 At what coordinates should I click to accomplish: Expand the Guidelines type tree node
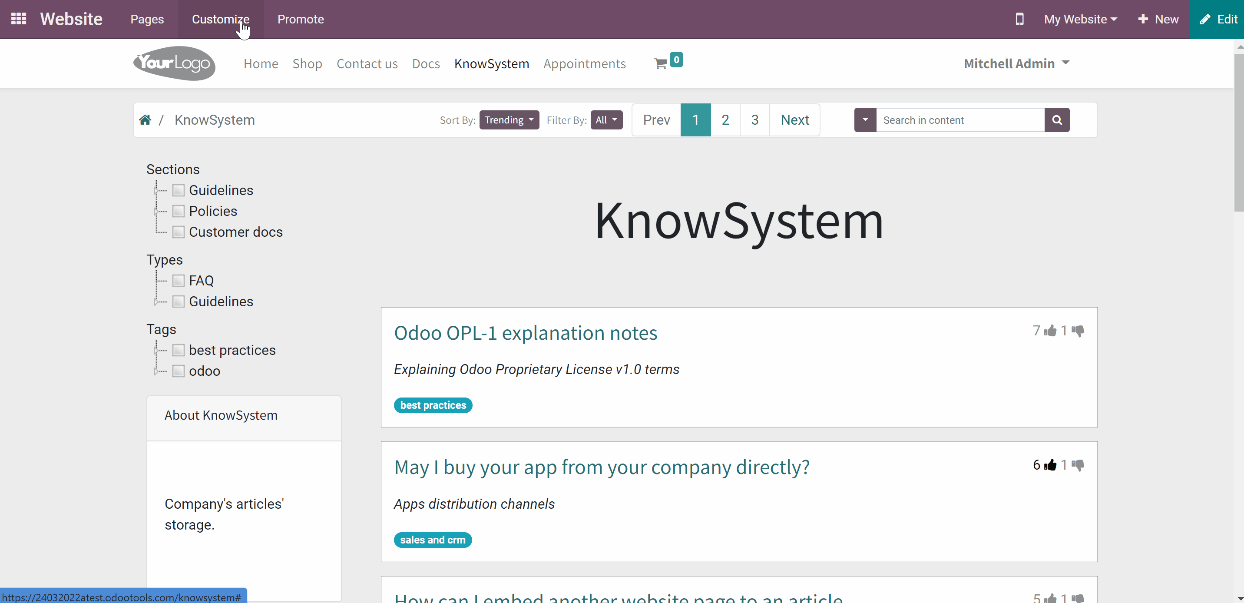156,301
